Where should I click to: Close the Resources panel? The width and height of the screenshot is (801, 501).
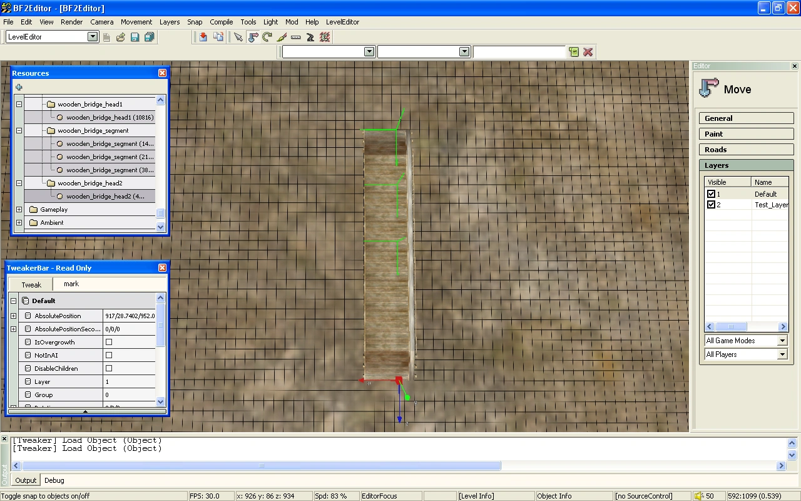coord(162,73)
